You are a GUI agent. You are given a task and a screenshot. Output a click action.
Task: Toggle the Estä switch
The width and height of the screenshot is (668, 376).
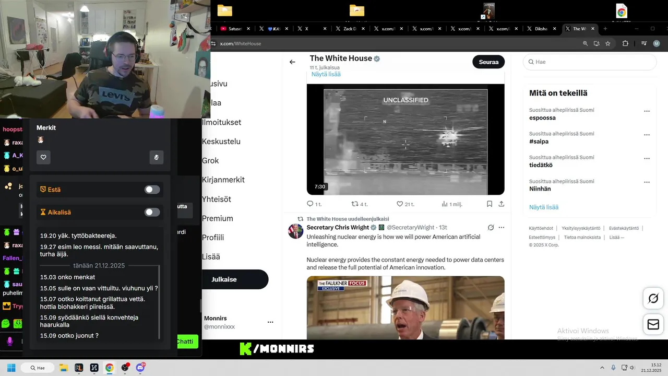pos(152,190)
